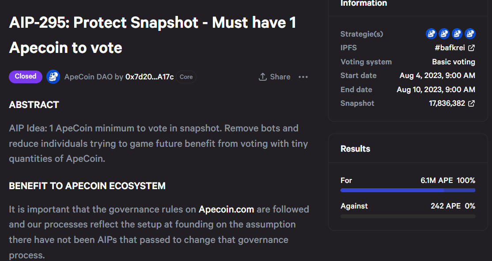Screen dimensions: 492x261
Task: Click the Core role badge
Action: click(186, 77)
